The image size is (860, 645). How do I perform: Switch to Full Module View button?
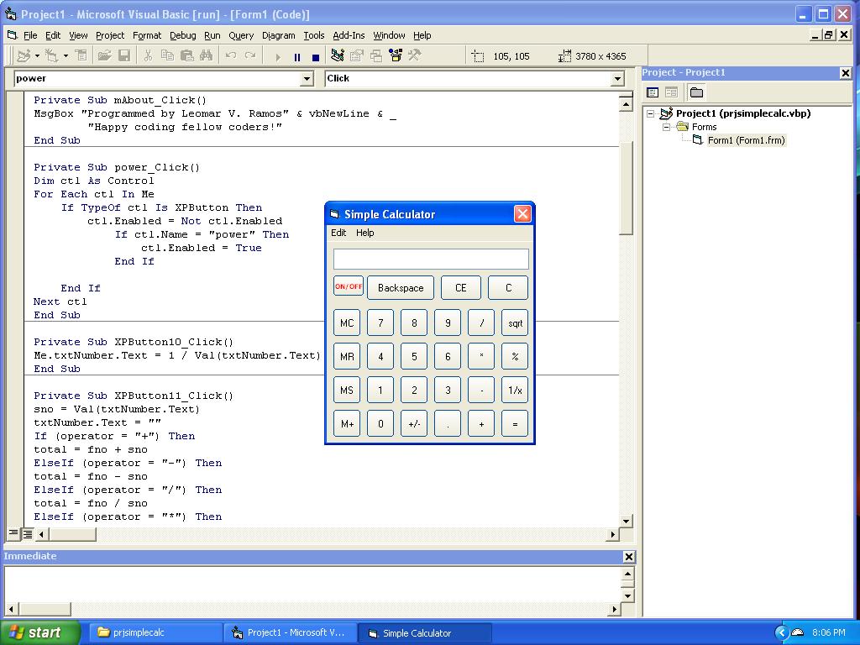pos(27,533)
